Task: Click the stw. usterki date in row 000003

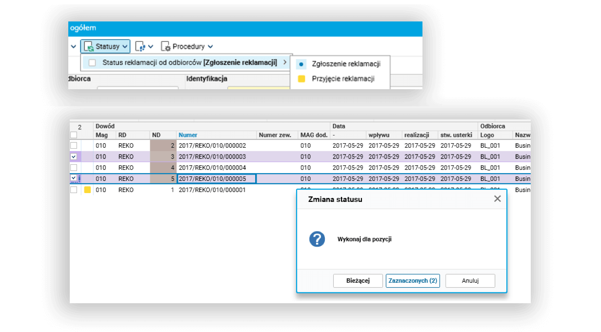Action: point(456,156)
